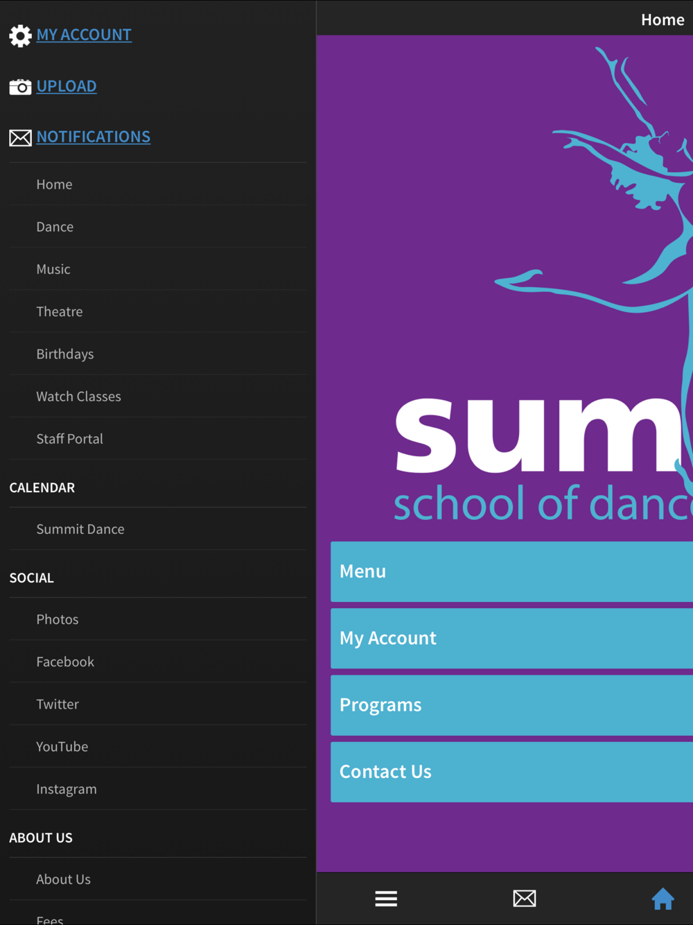693x925 pixels.
Task: Open Twitter under Social
Action: pos(158,704)
